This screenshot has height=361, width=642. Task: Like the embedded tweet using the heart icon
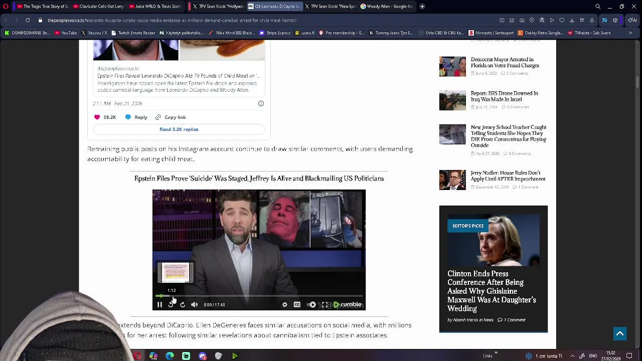[x=97, y=117]
